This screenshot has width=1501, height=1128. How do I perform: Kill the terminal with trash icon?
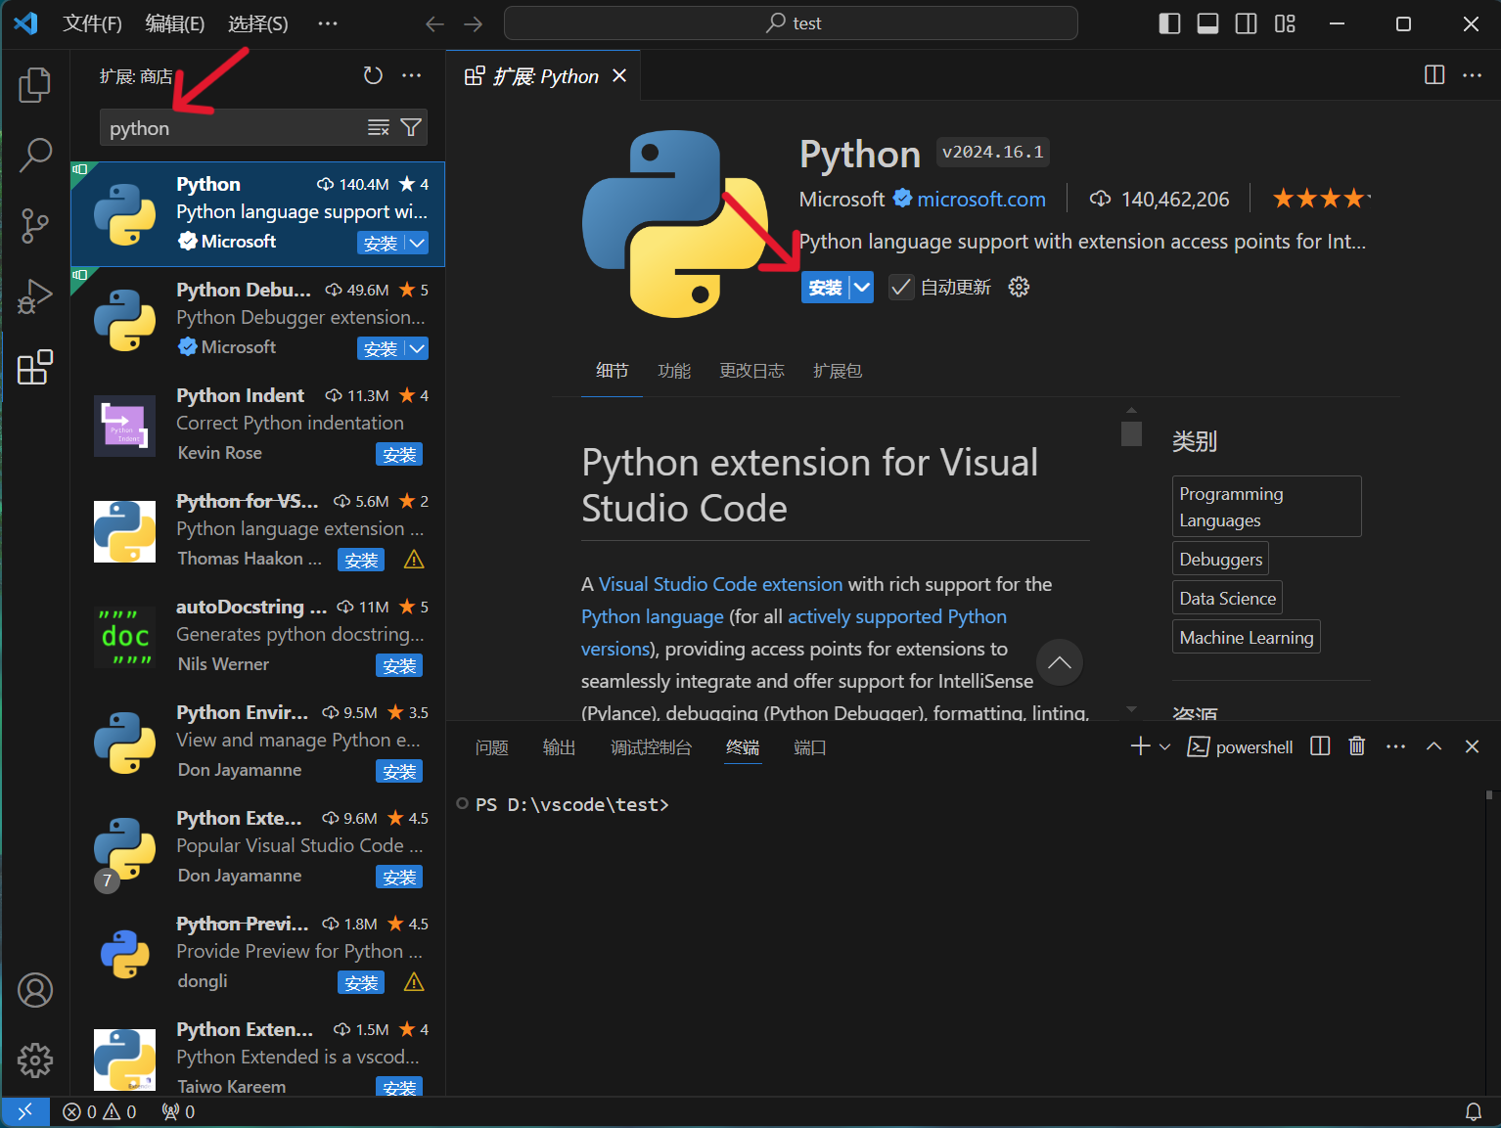tap(1356, 746)
